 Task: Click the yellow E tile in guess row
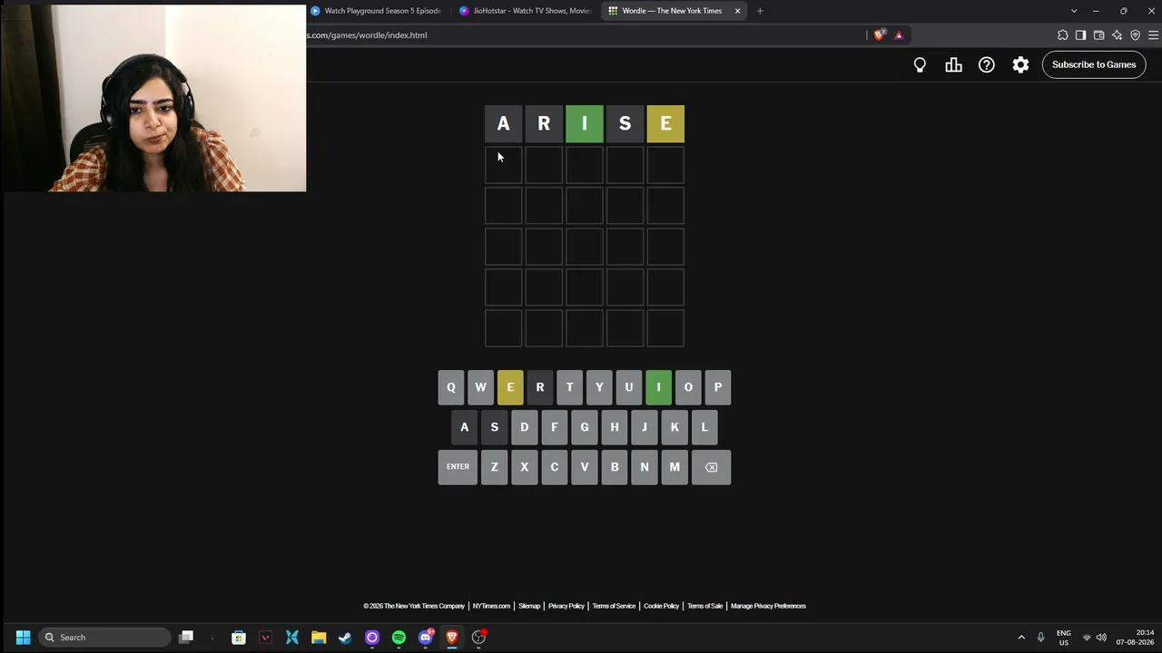coord(665,124)
